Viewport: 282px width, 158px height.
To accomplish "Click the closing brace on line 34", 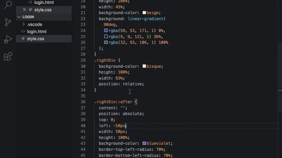I will tap(95, 90).
